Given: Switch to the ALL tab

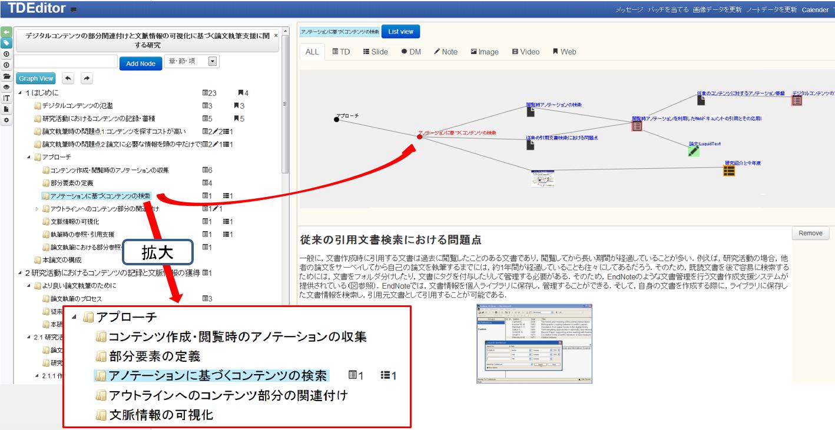Looking at the screenshot, I should tap(312, 52).
